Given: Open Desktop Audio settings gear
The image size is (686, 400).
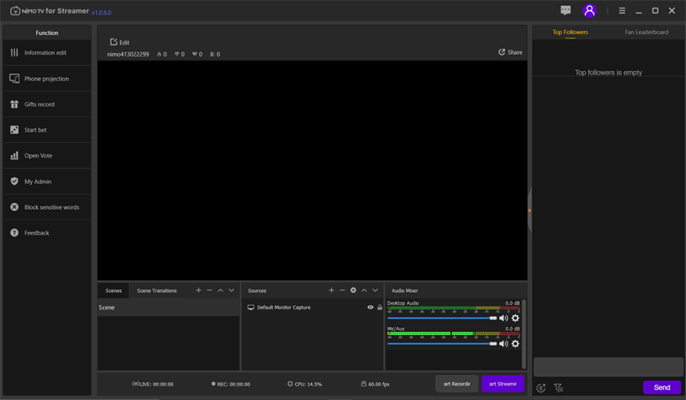Looking at the screenshot, I should pyautogui.click(x=515, y=319).
